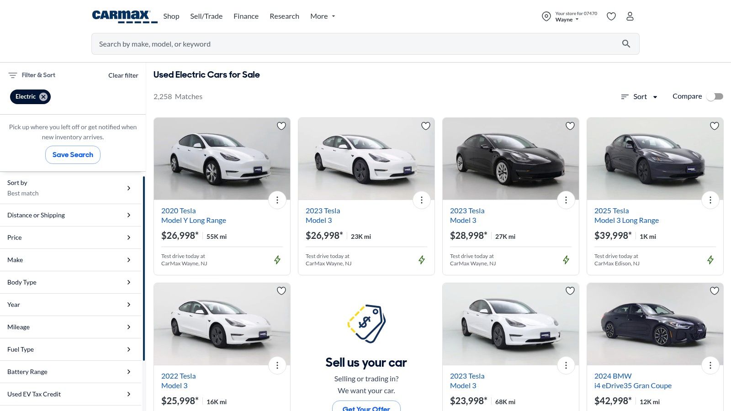View photo of 2025 Tesla Model 3 Long Range

(x=655, y=159)
